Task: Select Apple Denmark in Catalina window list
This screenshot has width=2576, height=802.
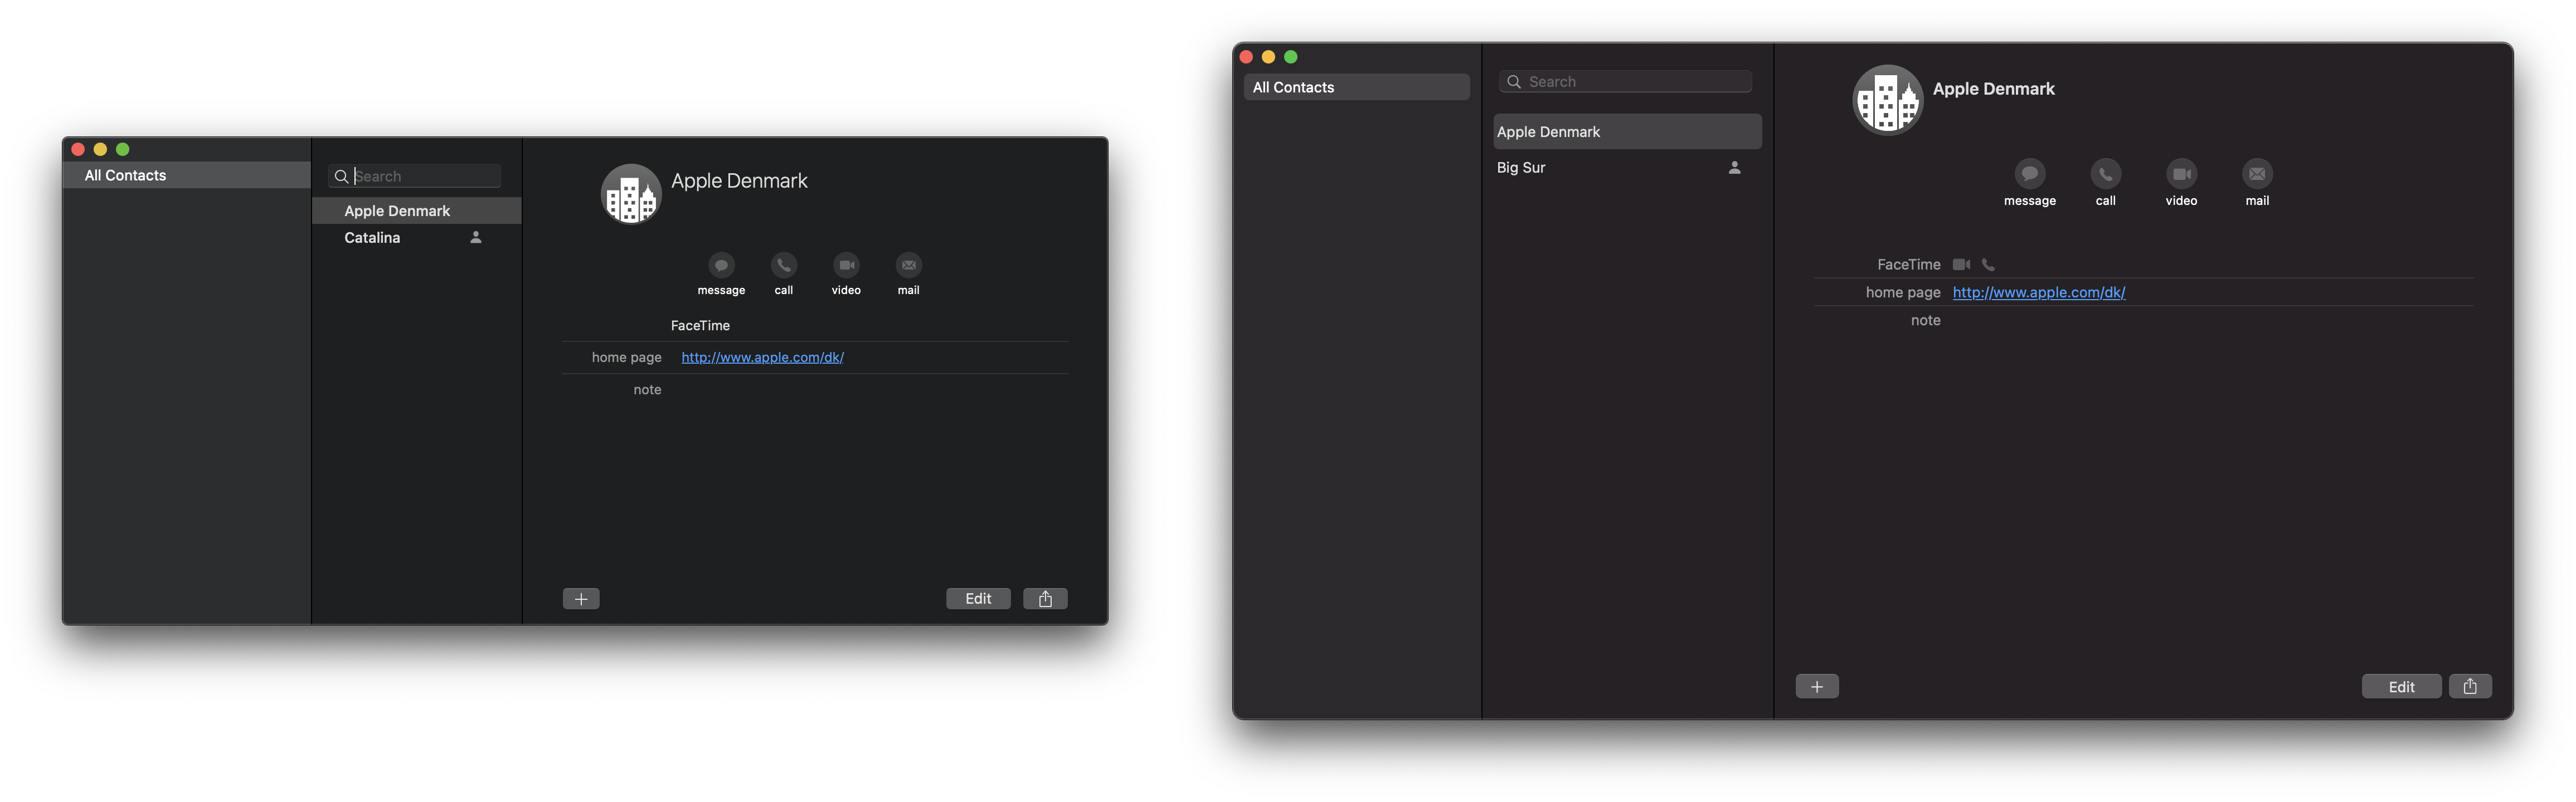Action: [x=417, y=211]
